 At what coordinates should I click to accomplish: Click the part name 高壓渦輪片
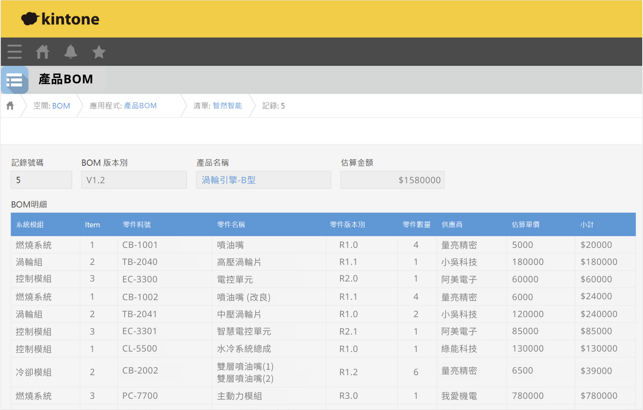point(239,262)
